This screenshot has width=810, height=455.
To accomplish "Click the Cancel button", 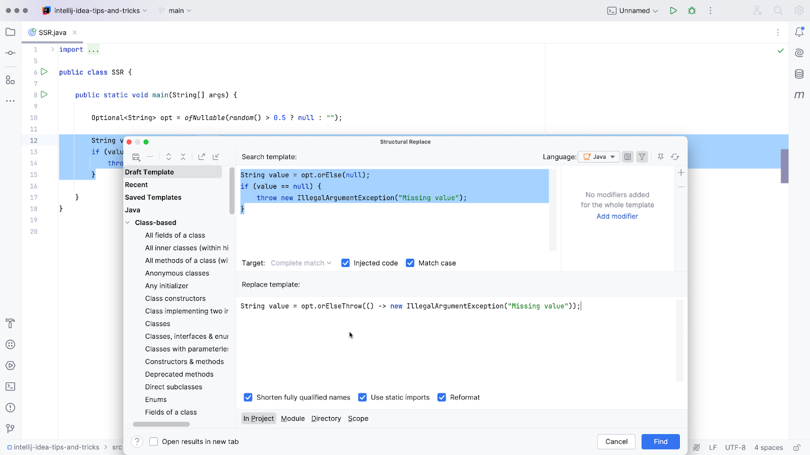I will [x=616, y=441].
